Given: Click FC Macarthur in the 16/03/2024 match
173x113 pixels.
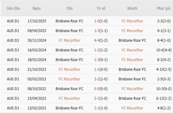Looking at the screenshot, I should pyautogui.click(x=132, y=50).
